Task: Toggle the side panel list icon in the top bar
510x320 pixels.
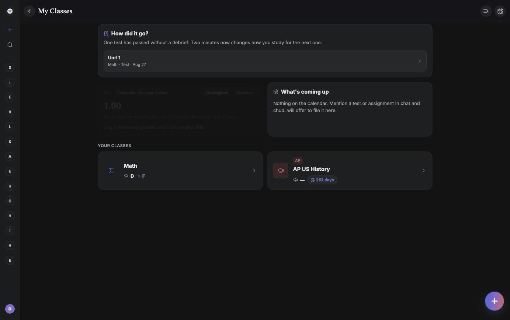Action: click(486, 11)
